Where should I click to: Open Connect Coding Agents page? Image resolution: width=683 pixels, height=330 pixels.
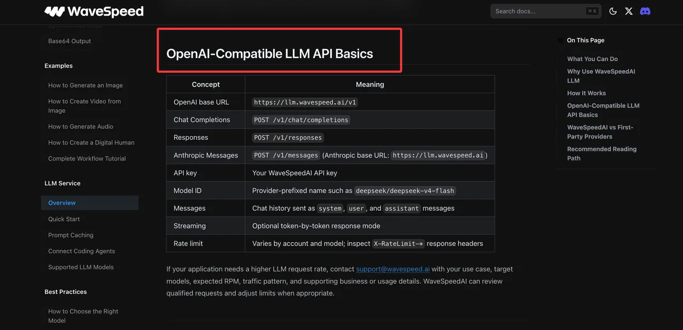click(82, 251)
